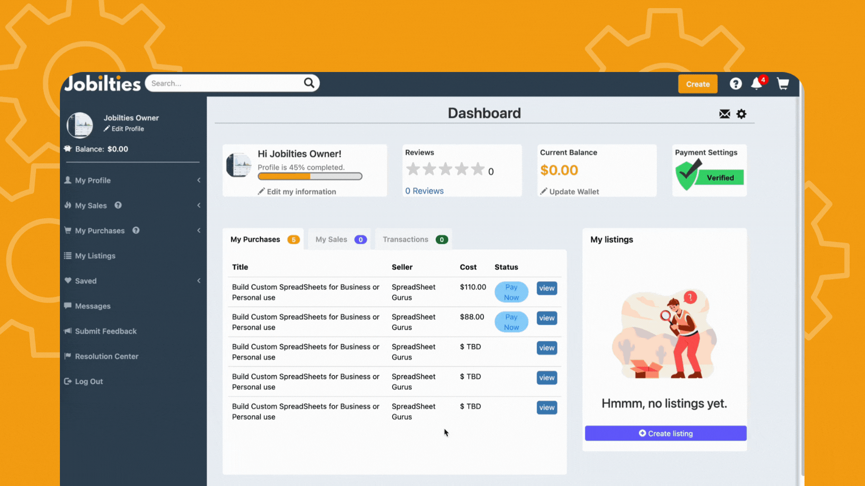
Task: Click the profile completion progress bar
Action: point(310,176)
